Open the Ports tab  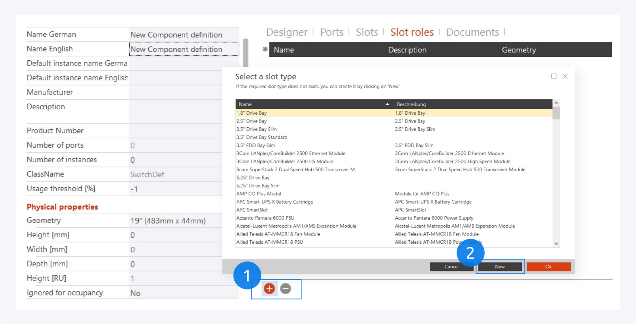click(x=332, y=32)
